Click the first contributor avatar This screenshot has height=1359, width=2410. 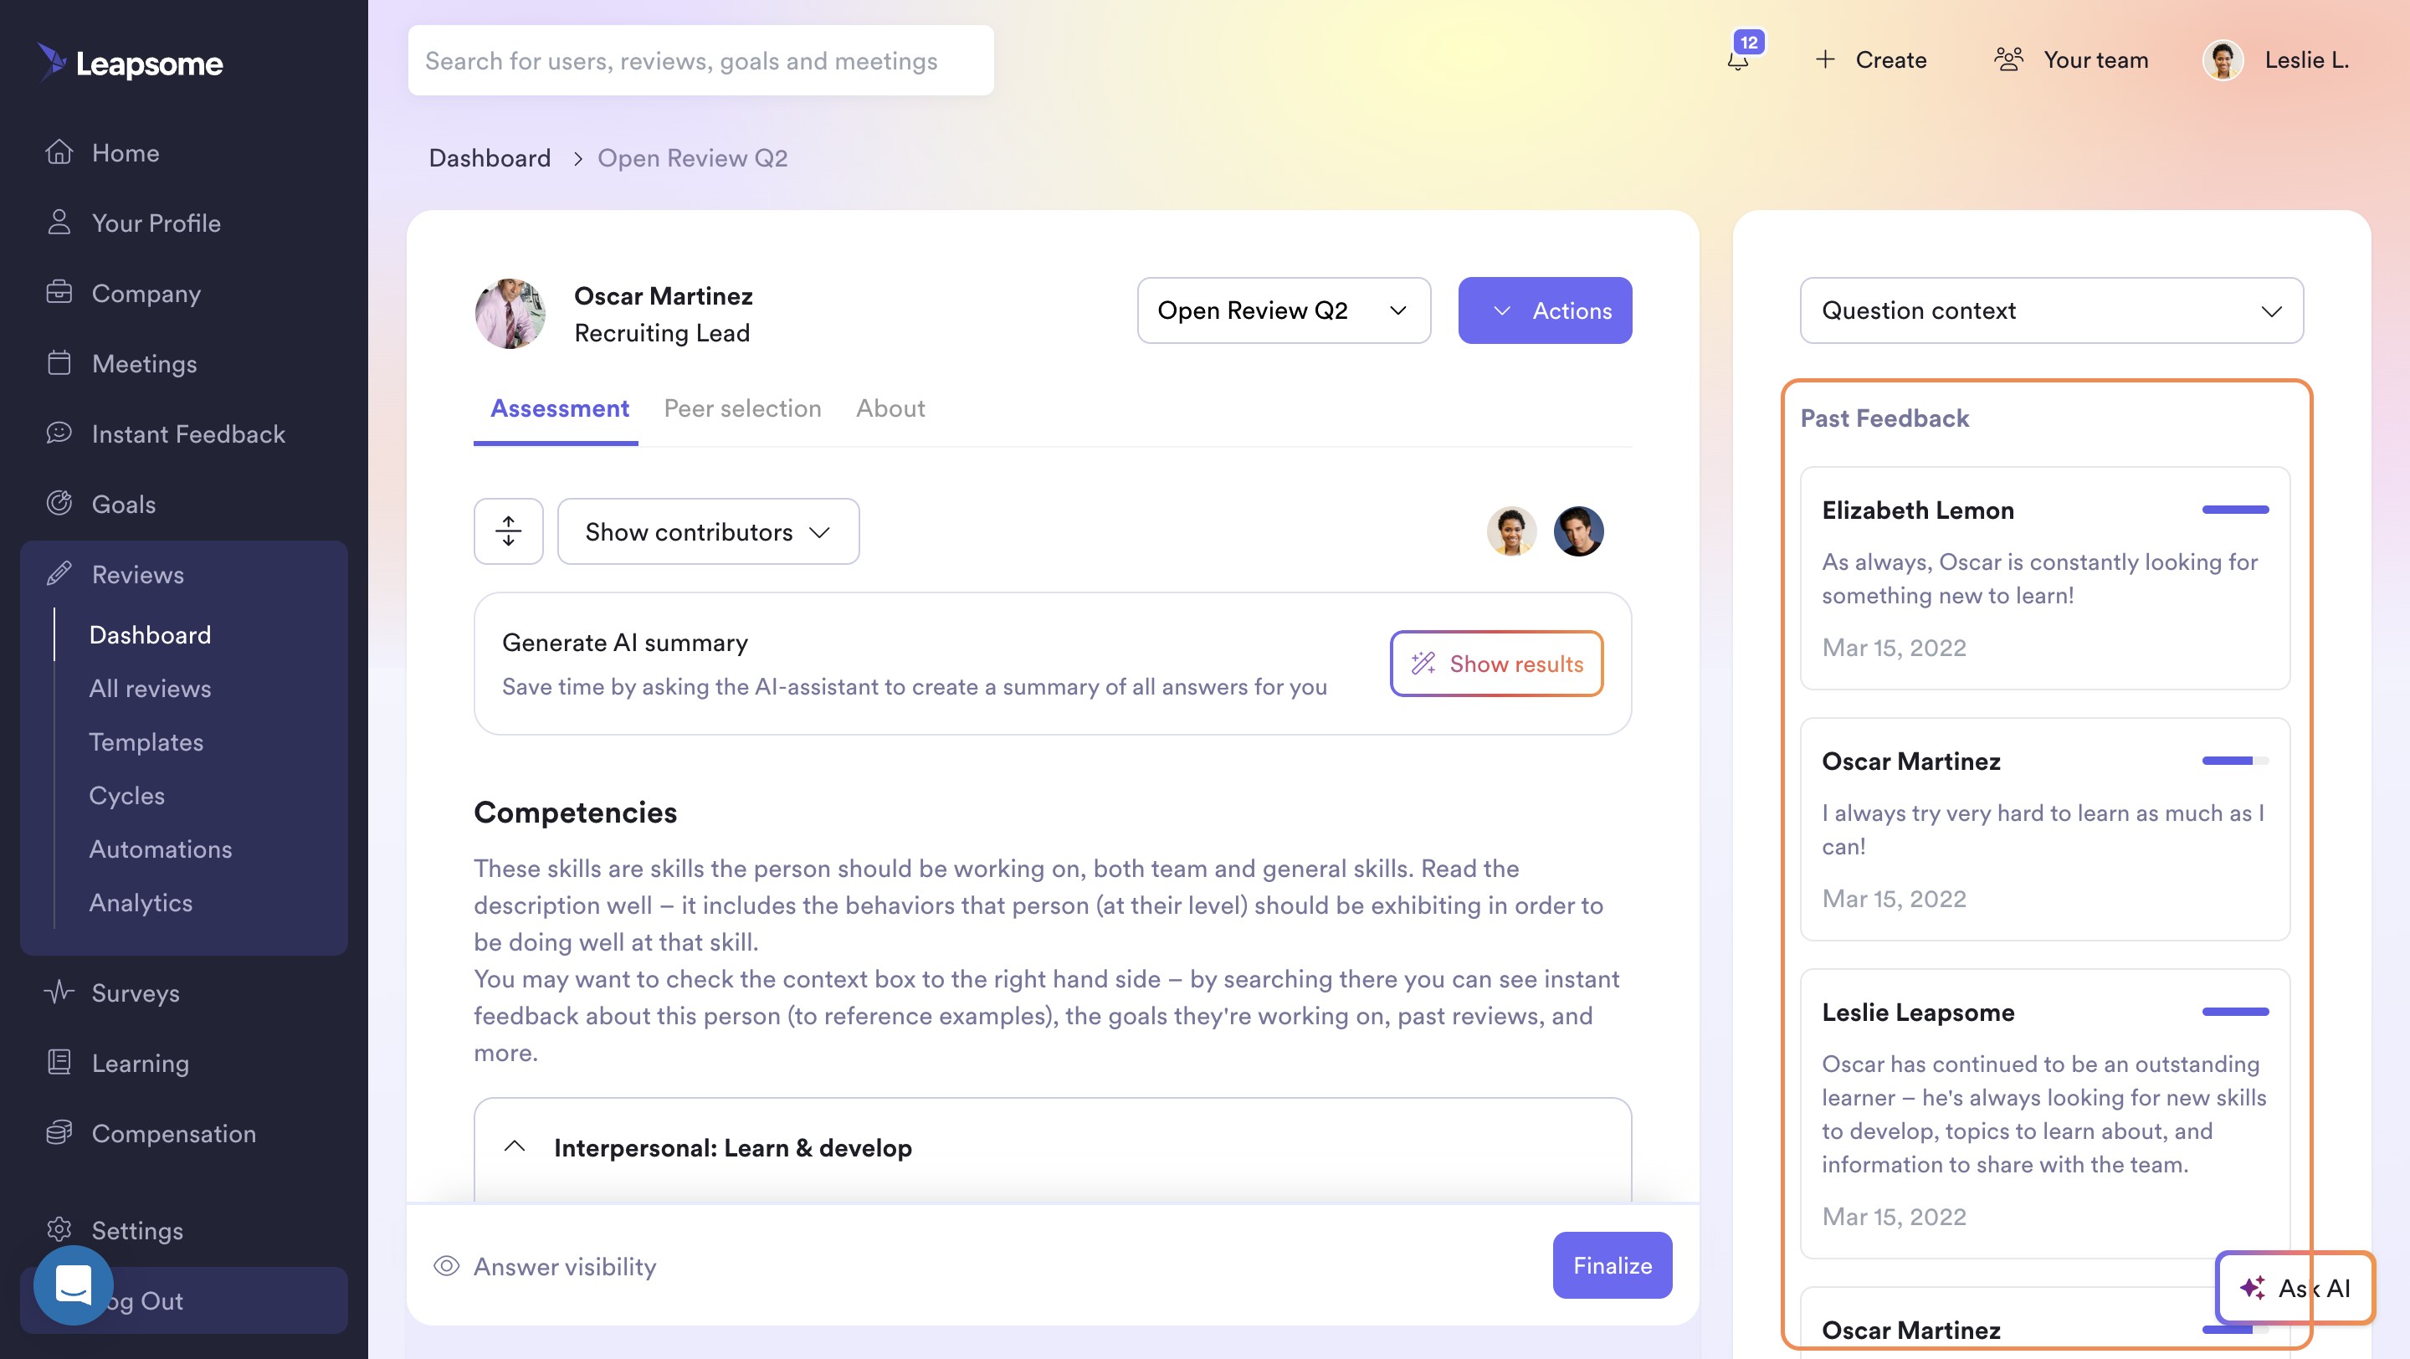point(1511,531)
